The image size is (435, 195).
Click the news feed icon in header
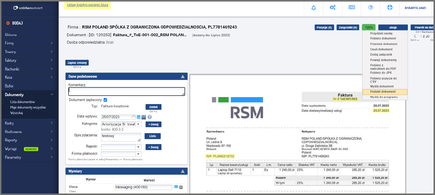pyautogui.click(x=352, y=8)
